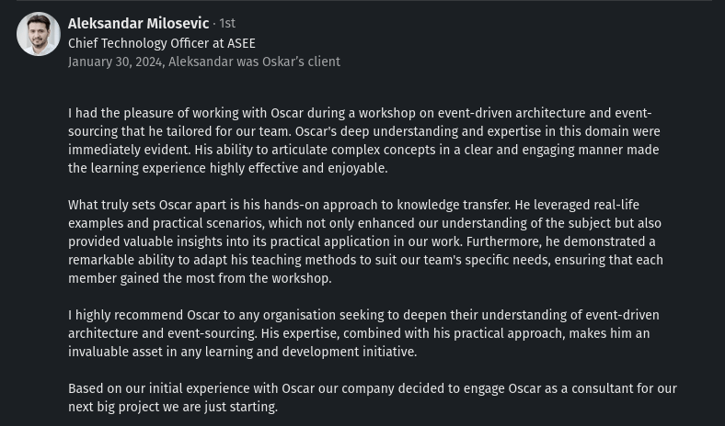Click the paragraph starting "Based on our initial"
This screenshot has width=725, height=426.
click(x=373, y=398)
